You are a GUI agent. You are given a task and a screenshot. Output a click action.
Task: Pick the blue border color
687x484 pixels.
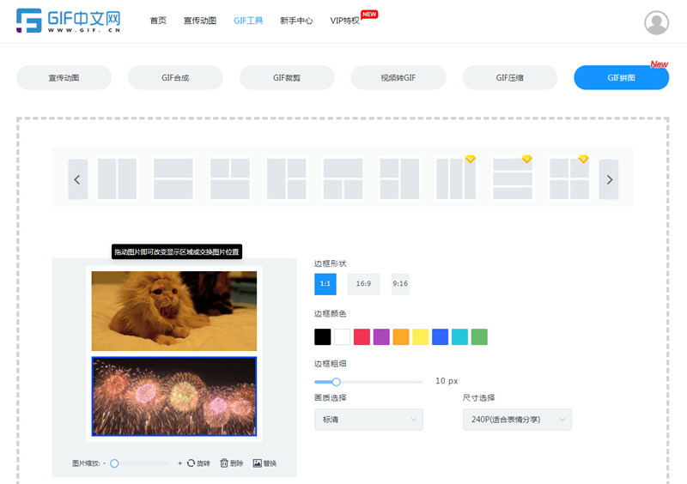click(440, 337)
